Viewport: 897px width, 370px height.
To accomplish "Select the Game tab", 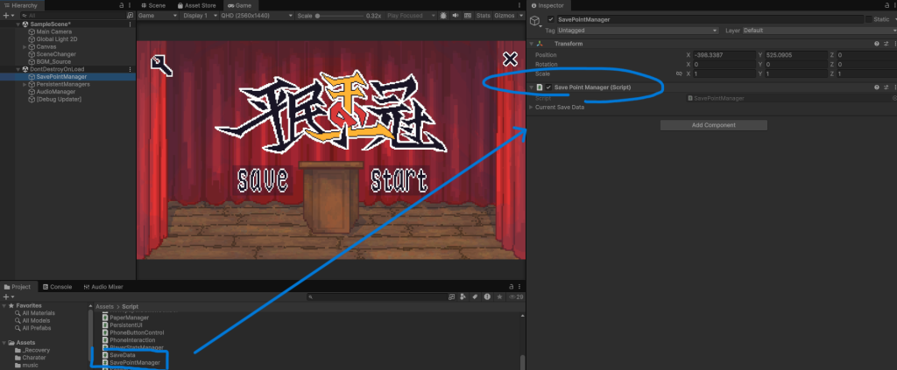I will (239, 5).
